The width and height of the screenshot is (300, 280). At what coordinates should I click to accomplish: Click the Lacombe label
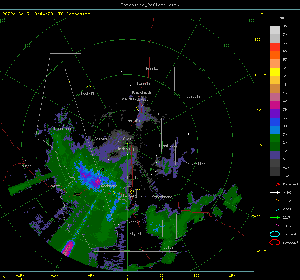click(x=144, y=84)
